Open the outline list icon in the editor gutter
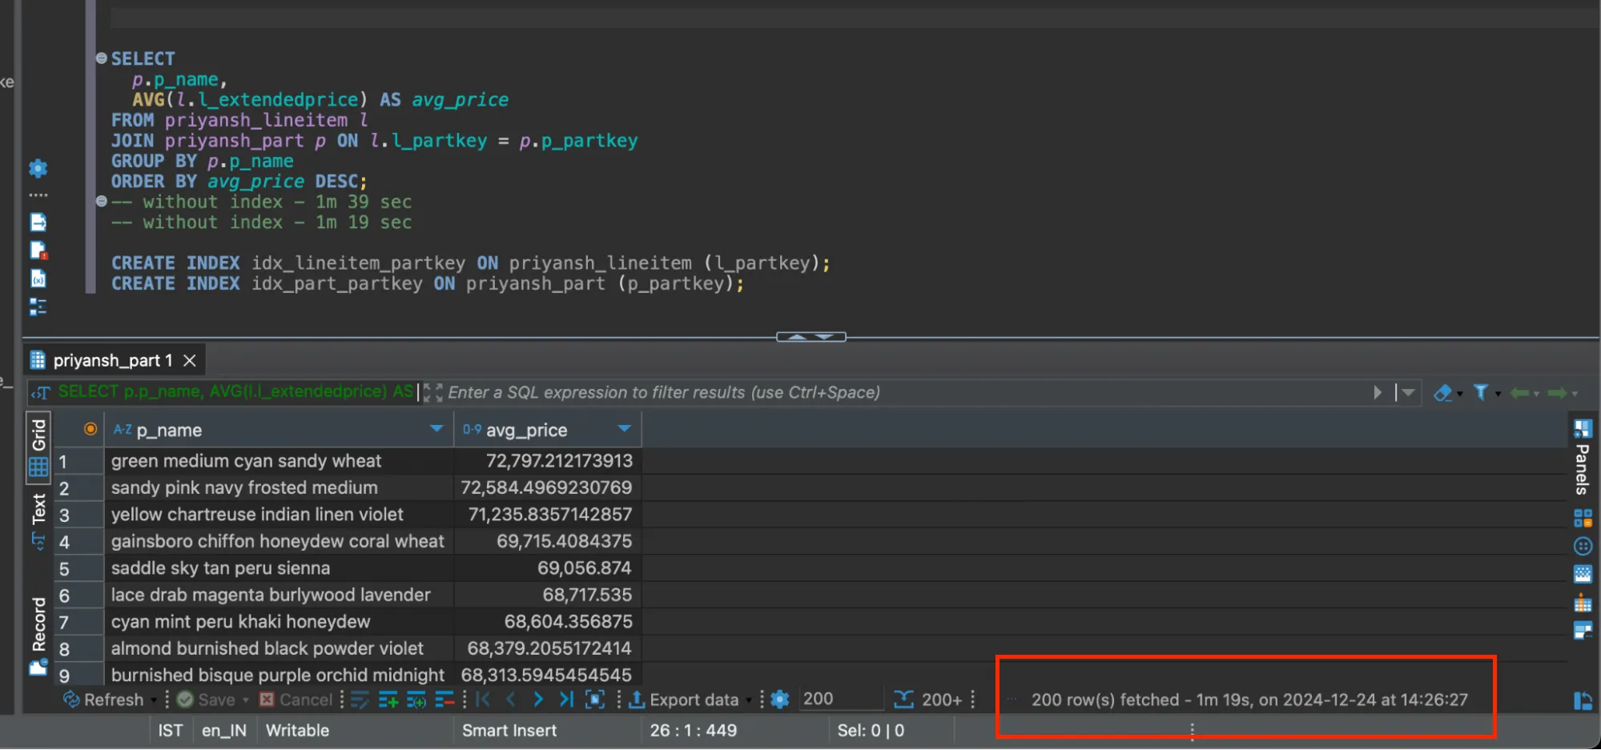The width and height of the screenshot is (1601, 750). [x=38, y=306]
